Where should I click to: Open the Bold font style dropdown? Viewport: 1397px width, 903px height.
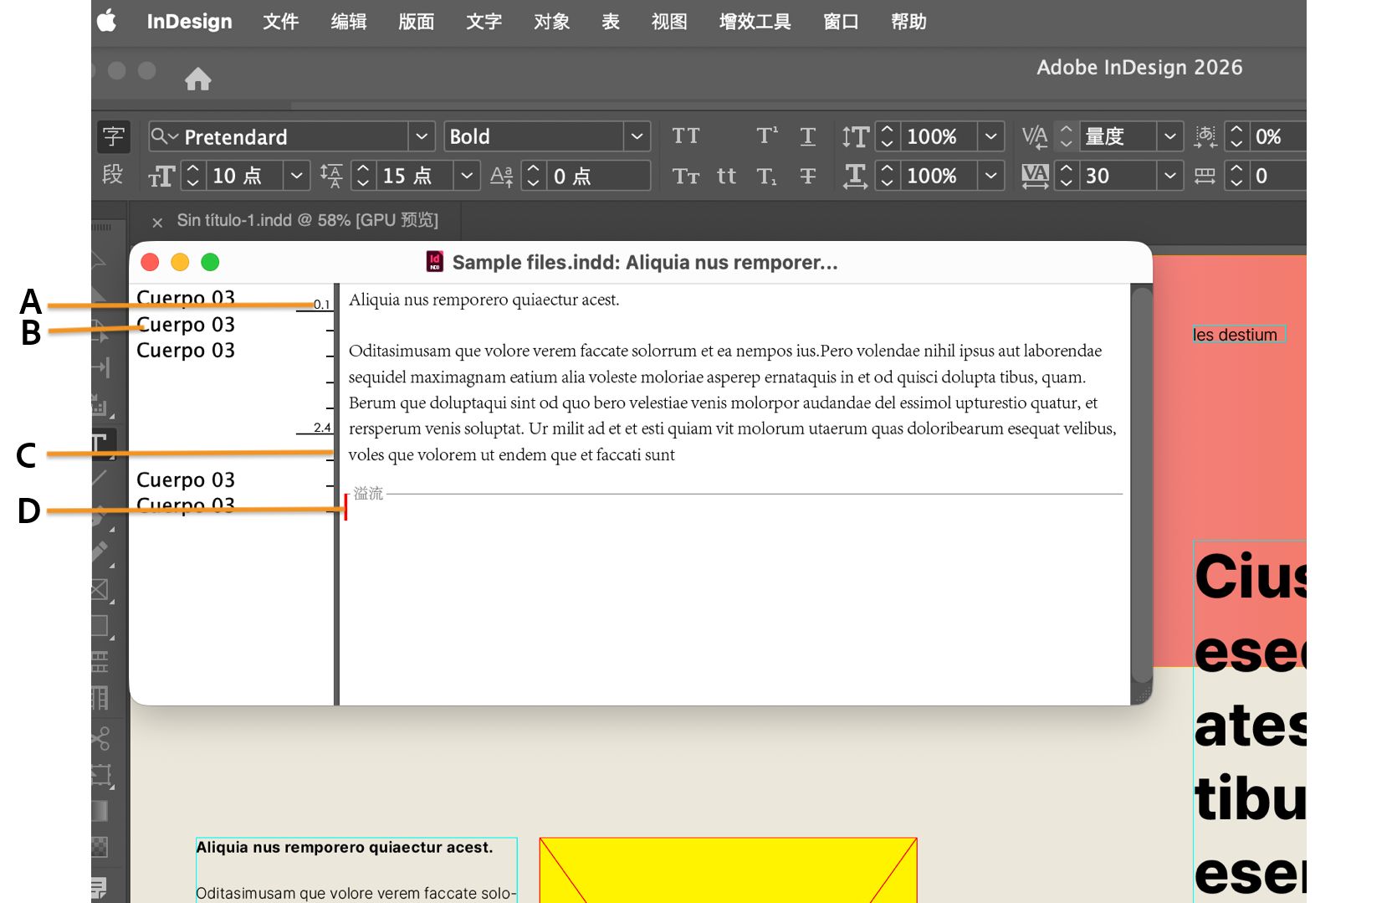point(637,136)
